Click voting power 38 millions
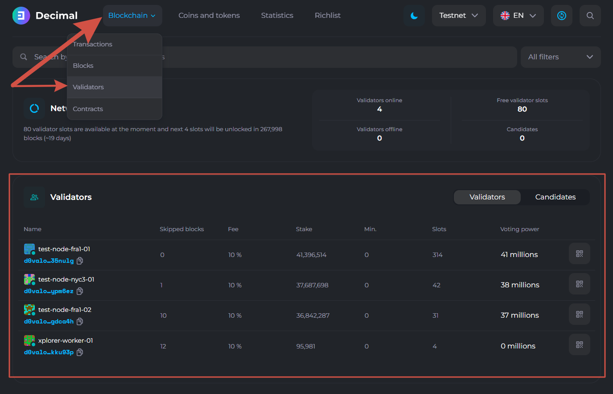The image size is (613, 394). coord(520,285)
